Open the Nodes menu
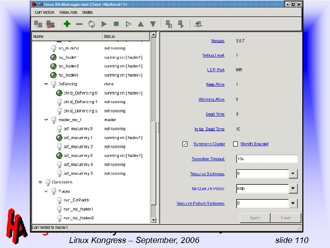The width and height of the screenshot is (330, 248). (87, 12)
